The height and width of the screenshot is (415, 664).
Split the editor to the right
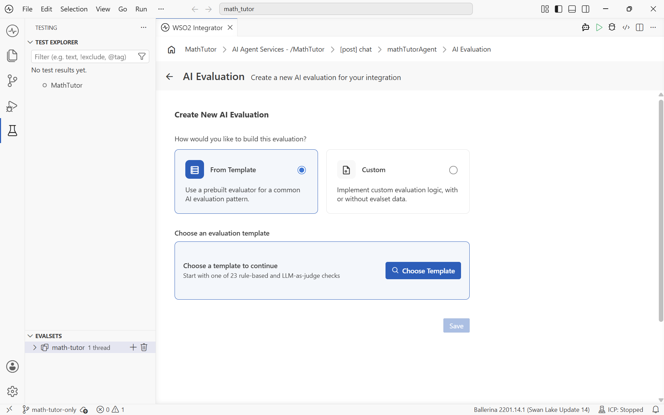coord(639,27)
